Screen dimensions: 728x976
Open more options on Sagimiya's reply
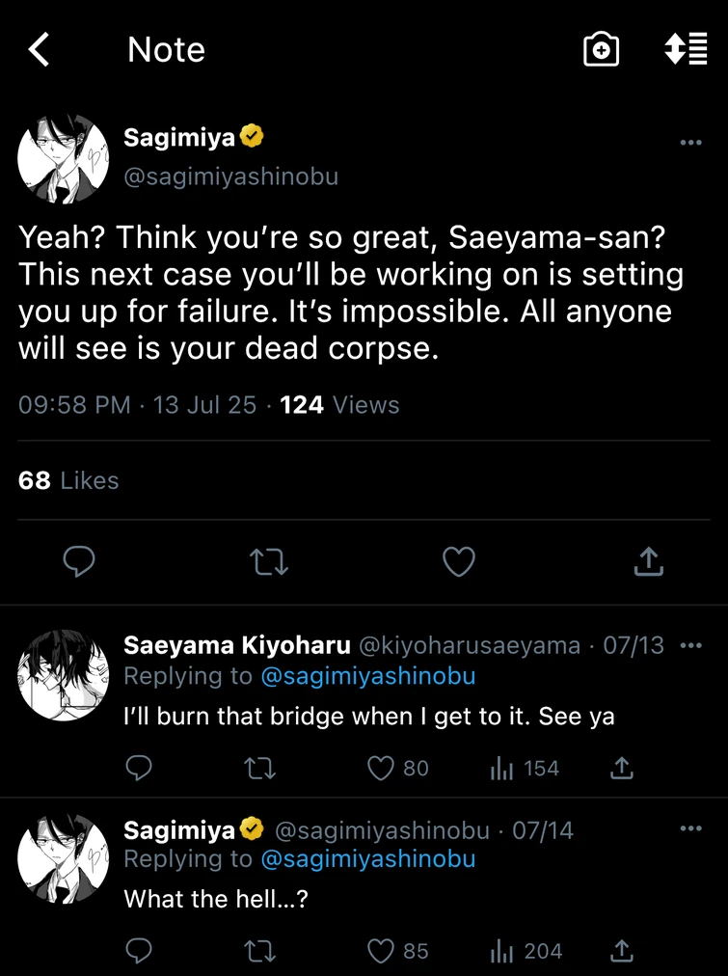click(690, 828)
